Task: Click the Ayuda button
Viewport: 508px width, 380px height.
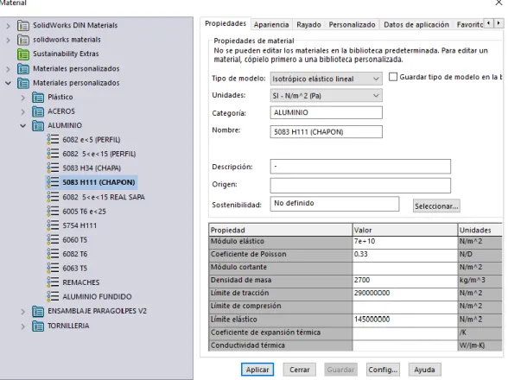Action: click(x=424, y=370)
